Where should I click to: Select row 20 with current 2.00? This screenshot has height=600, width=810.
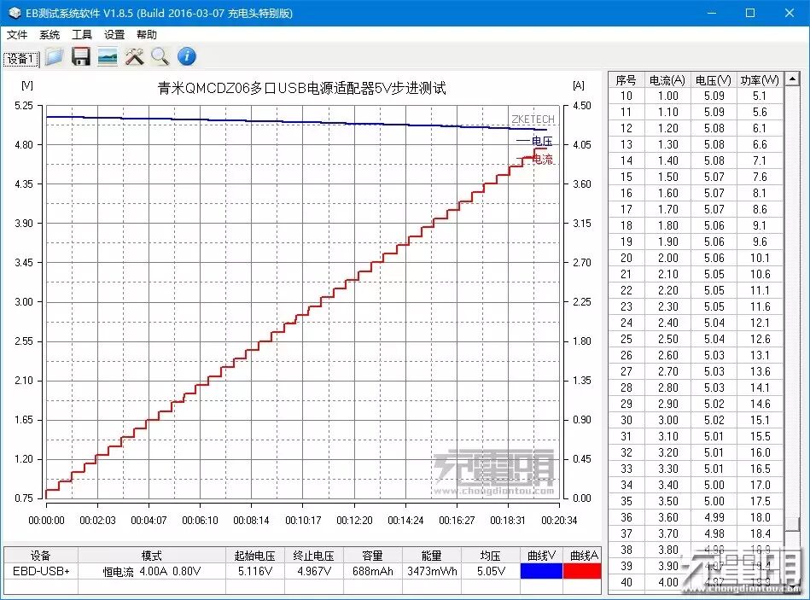point(696,258)
